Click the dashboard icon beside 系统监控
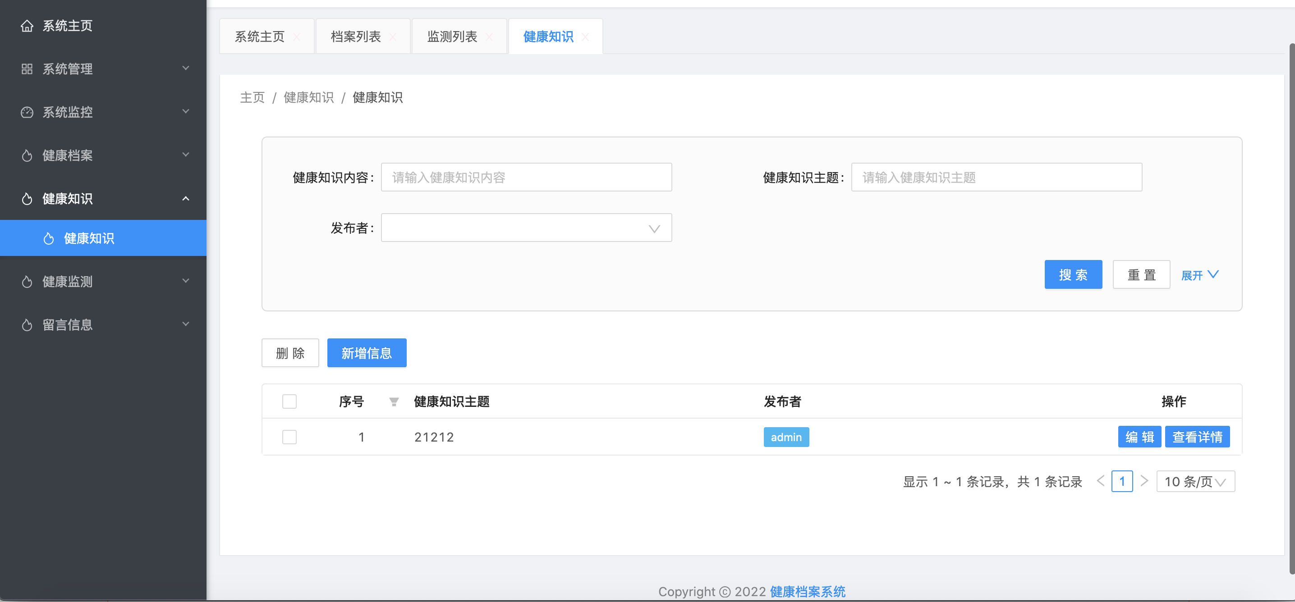 pyautogui.click(x=27, y=112)
